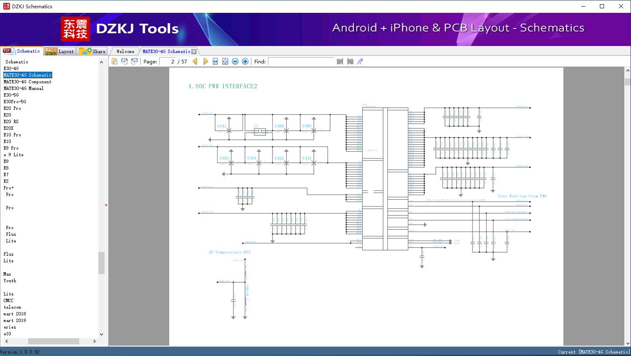Fit page to width
This screenshot has height=356, width=631.
(x=215, y=61)
